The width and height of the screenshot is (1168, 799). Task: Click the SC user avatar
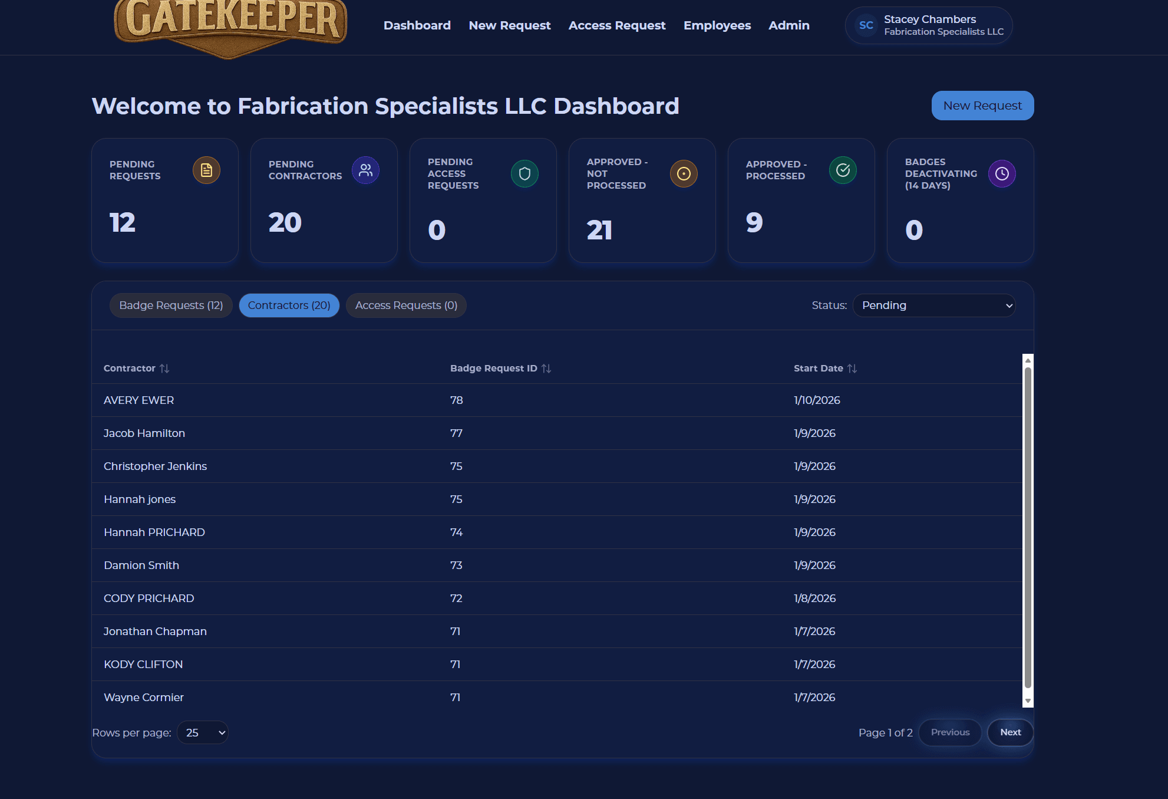(866, 25)
